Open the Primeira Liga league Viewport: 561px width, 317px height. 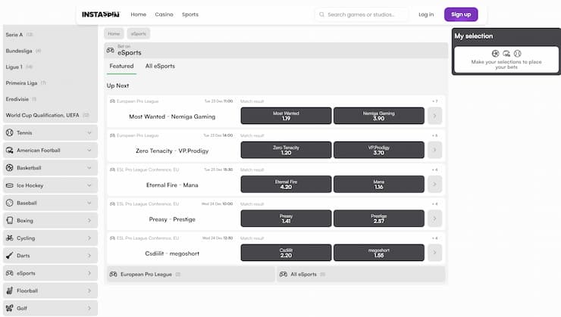pos(50,82)
